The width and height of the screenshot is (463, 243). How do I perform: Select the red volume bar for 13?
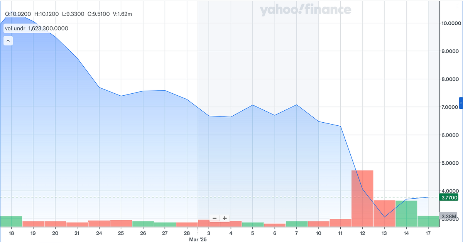[x=384, y=213]
